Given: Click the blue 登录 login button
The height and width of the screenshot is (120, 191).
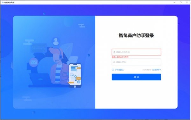Looking at the screenshot, I should [137, 77].
